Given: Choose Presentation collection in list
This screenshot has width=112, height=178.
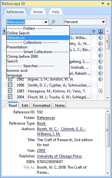Looking at the screenshot, I should coord(38,47).
